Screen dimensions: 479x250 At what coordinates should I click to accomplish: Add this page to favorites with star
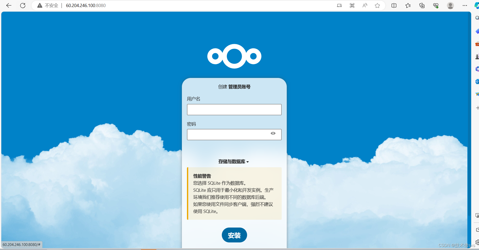[377, 6]
